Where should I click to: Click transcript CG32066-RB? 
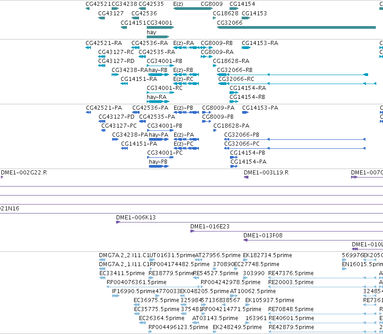(x=235, y=70)
